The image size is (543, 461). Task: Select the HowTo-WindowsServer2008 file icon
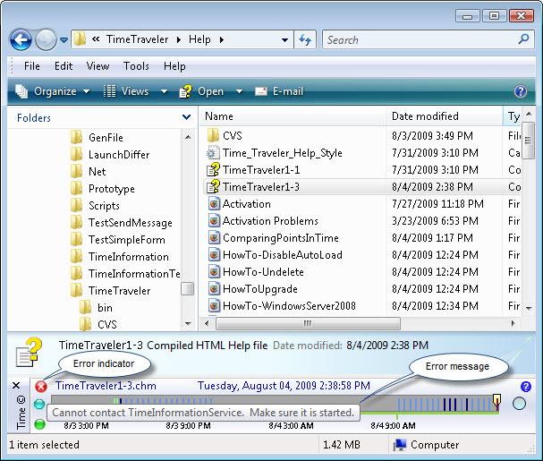[x=215, y=306]
